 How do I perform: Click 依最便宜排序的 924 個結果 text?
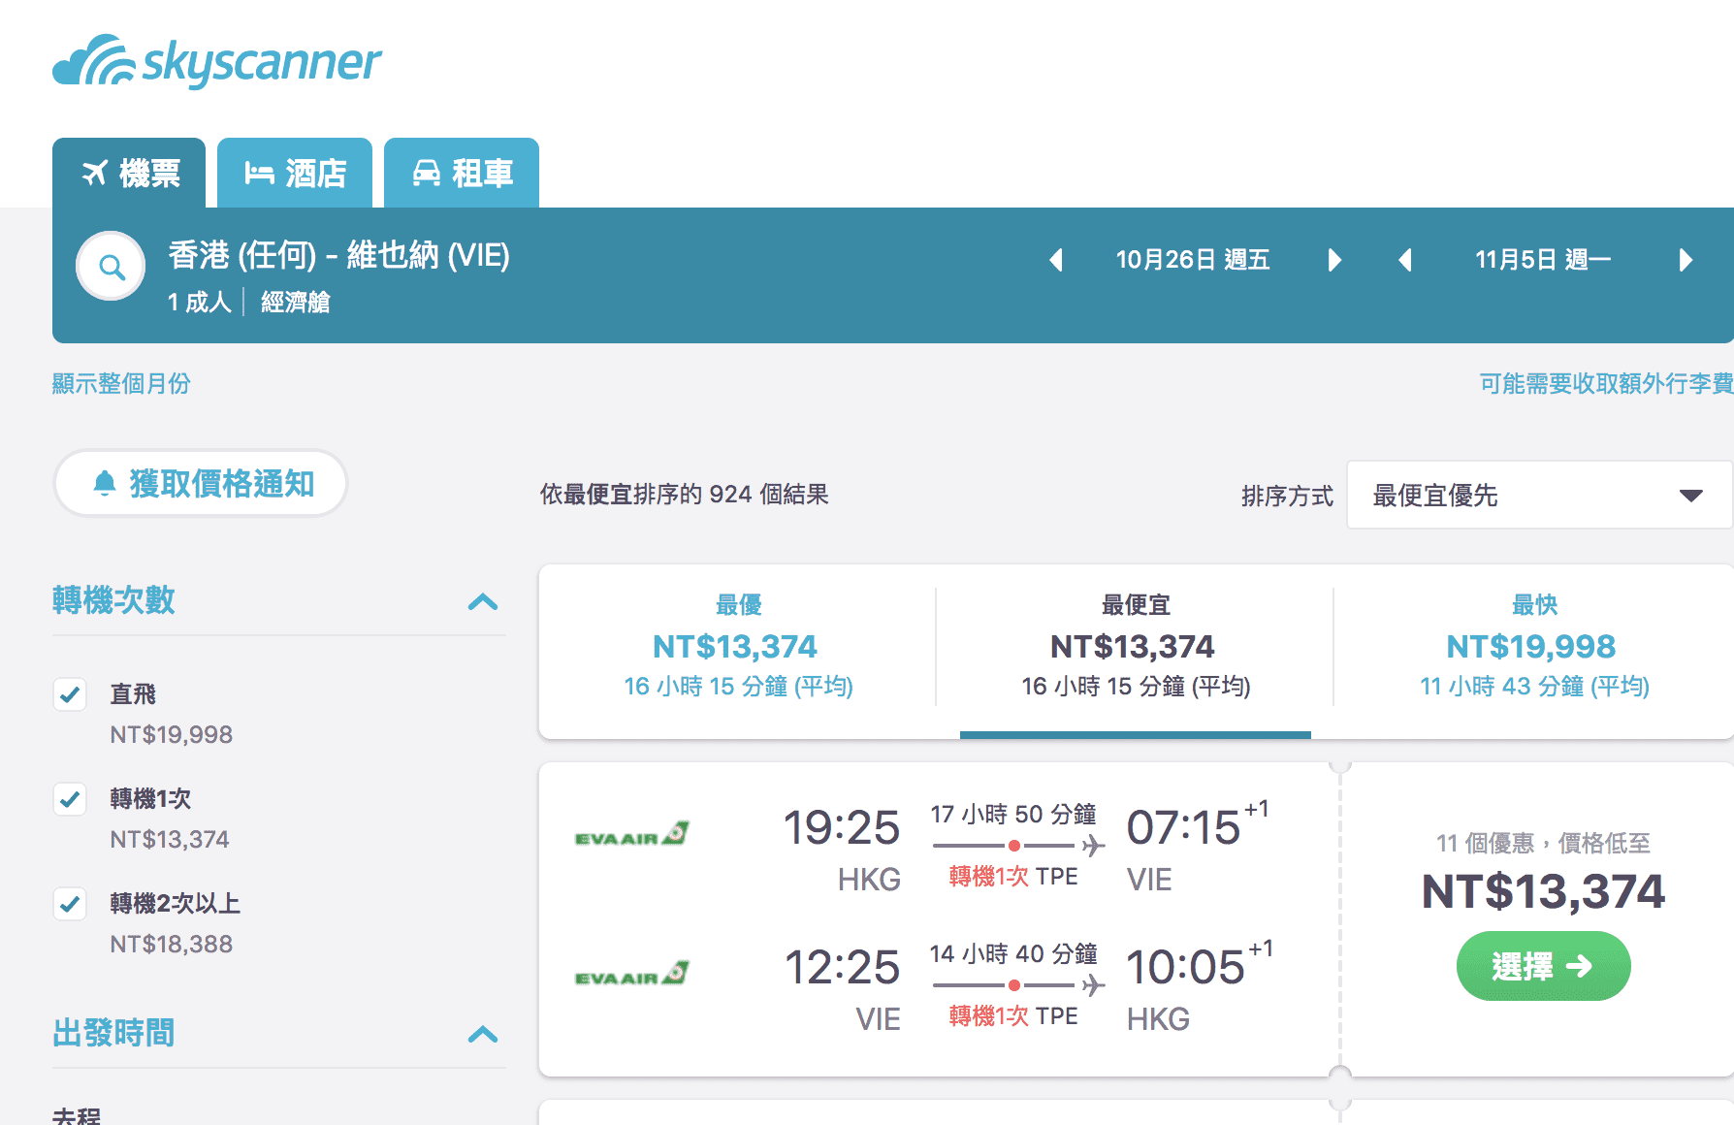click(685, 495)
